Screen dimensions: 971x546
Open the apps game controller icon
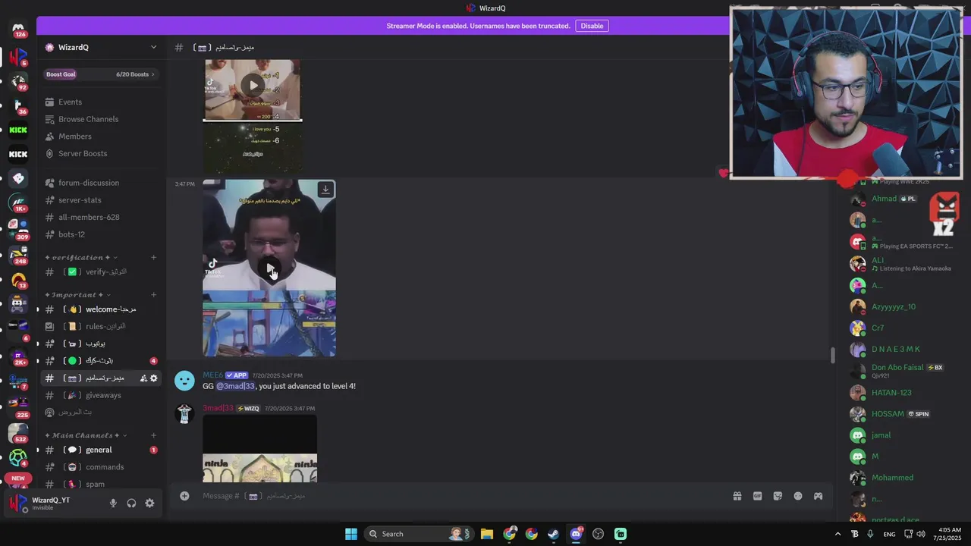[x=818, y=496]
